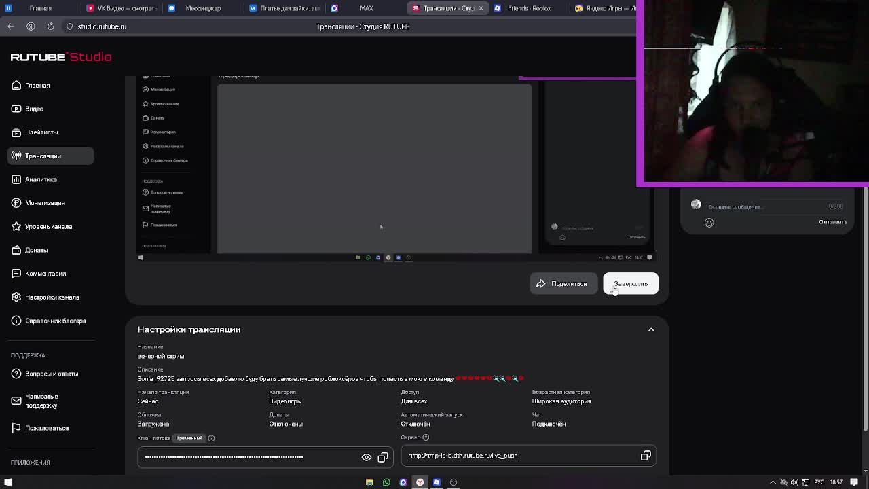
Task: Click the Подключён chat status value
Action: [549, 424]
